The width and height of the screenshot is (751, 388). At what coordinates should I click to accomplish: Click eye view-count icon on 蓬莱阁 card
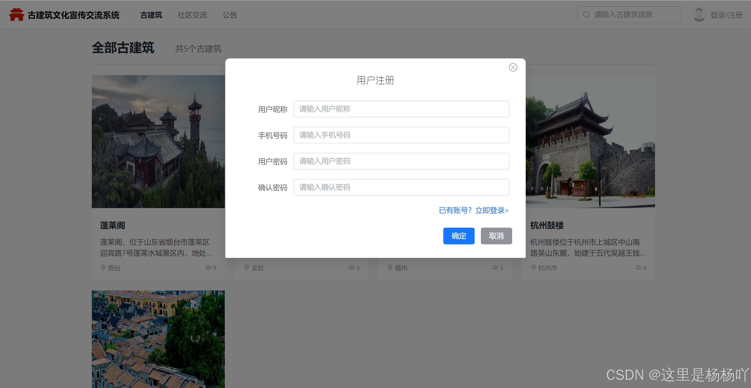[x=208, y=268]
